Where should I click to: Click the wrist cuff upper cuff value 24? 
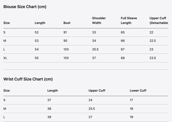pos(90,100)
